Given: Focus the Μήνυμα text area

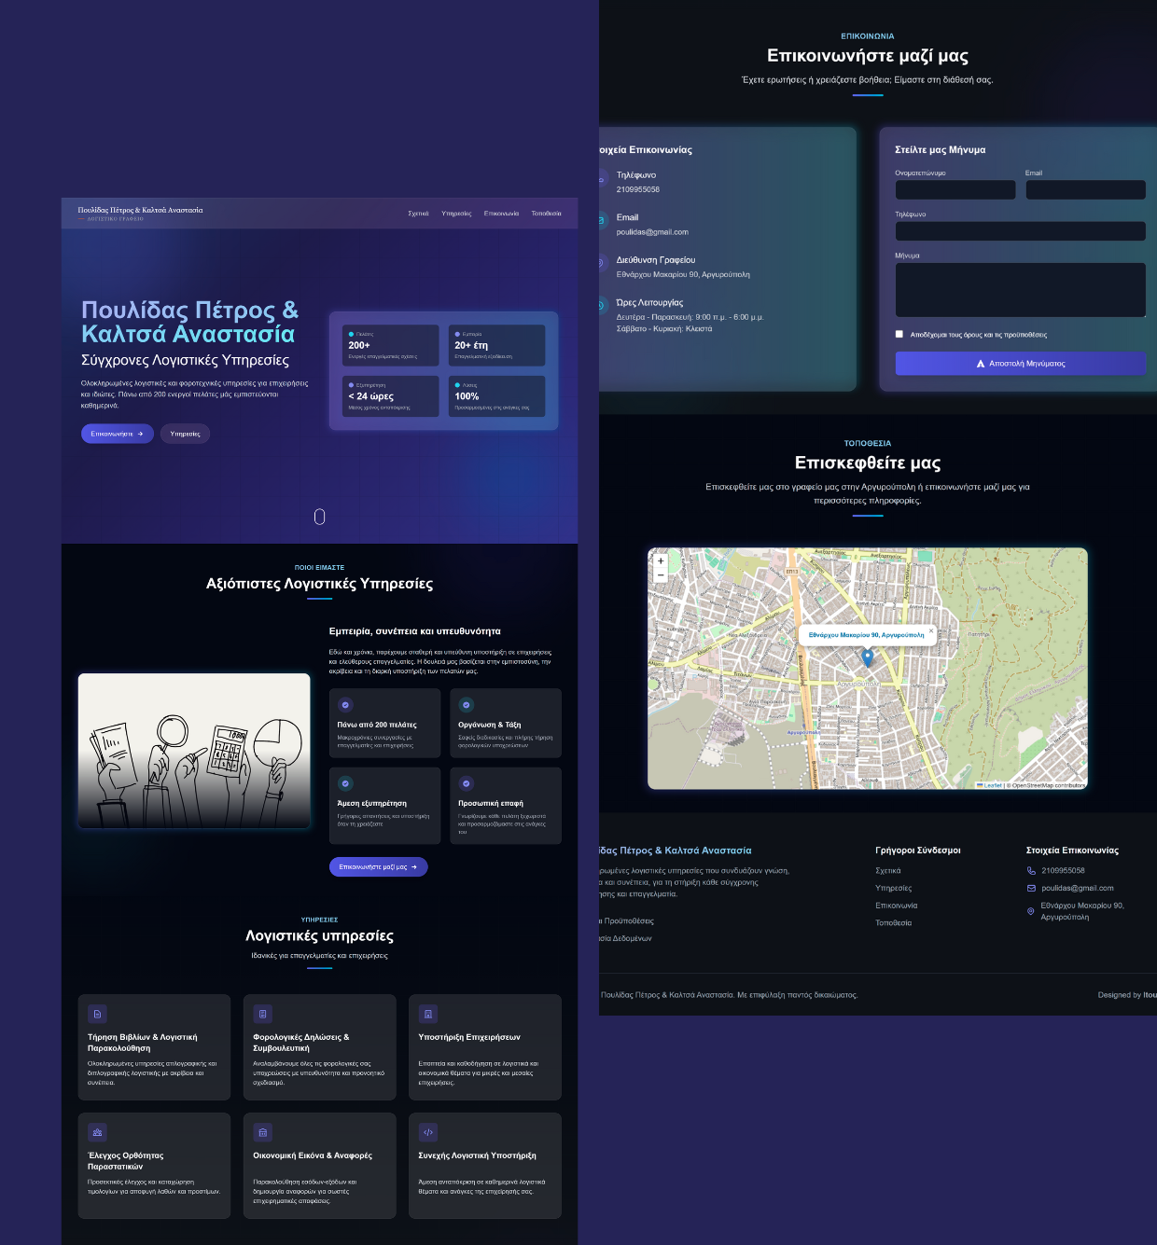Looking at the screenshot, I should coord(1020,290).
